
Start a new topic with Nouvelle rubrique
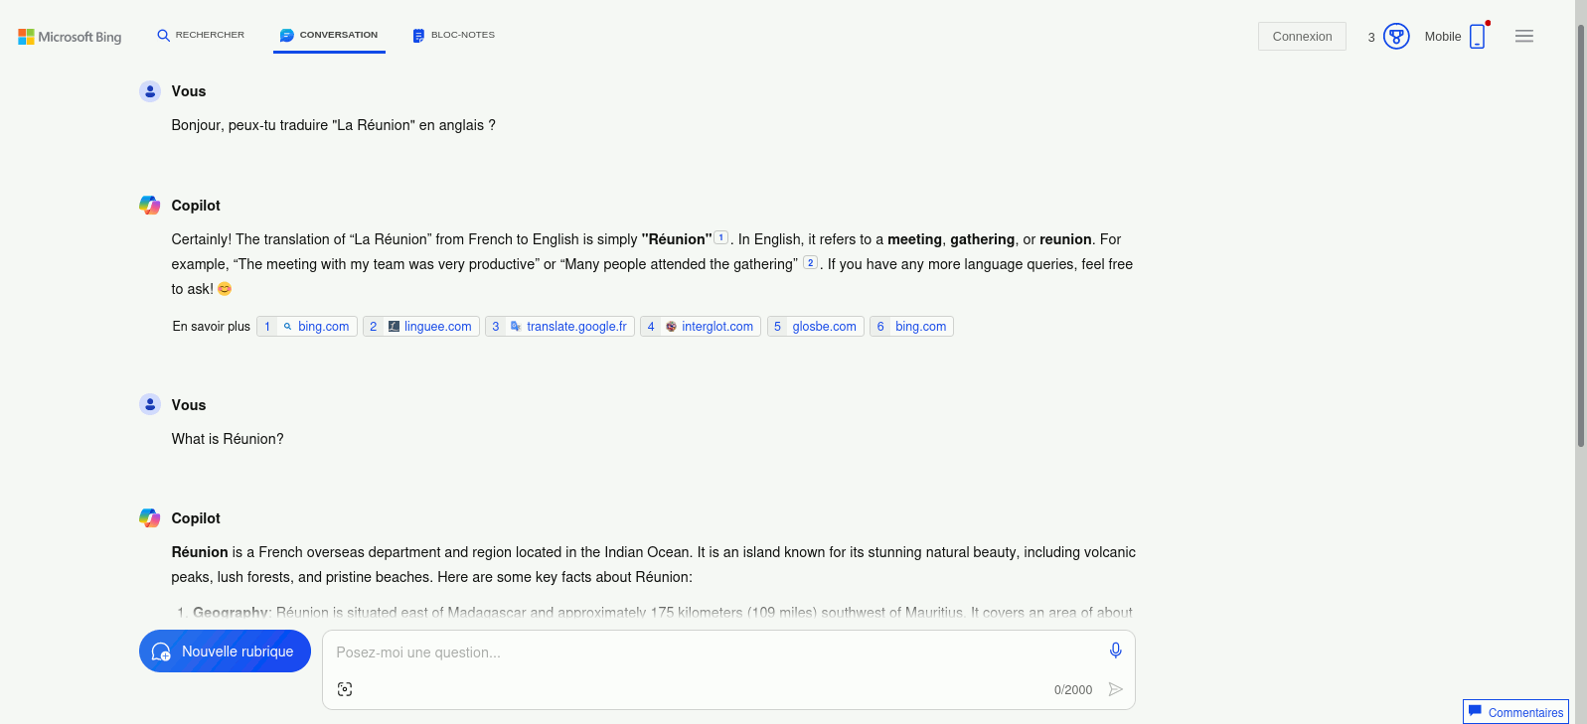tap(225, 652)
